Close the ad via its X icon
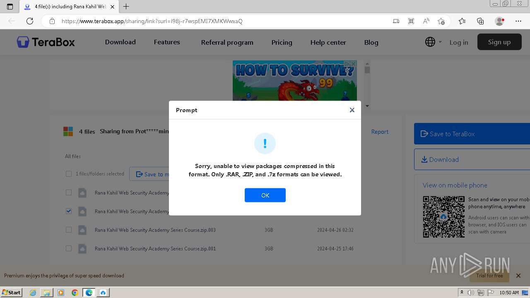 (x=353, y=64)
